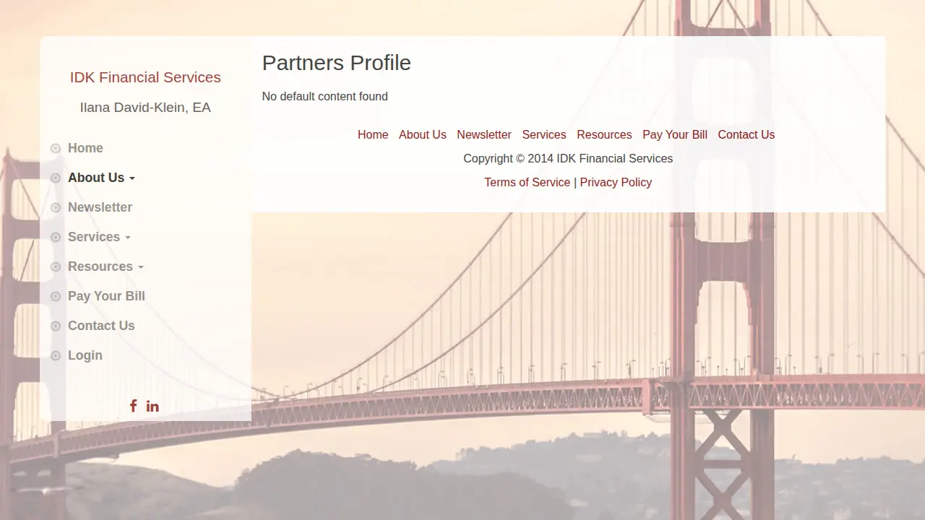This screenshot has height=520, width=925.
Task: Click the 'Ilana David-Klein, EA' subtitle
Action: pos(145,108)
